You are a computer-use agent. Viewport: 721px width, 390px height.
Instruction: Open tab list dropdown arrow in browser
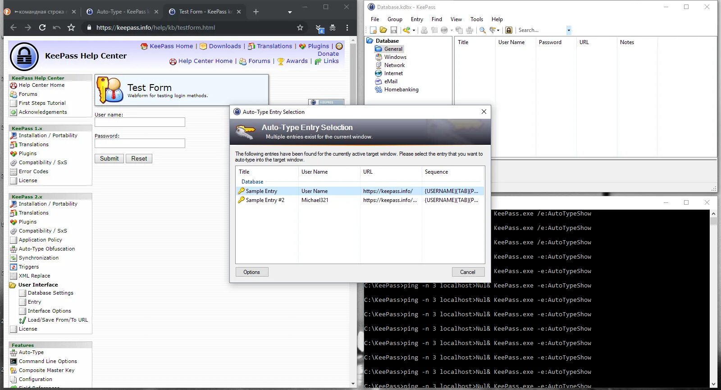[x=290, y=12]
